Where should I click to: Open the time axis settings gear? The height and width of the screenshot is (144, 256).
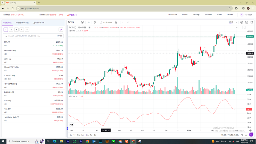[250, 130]
